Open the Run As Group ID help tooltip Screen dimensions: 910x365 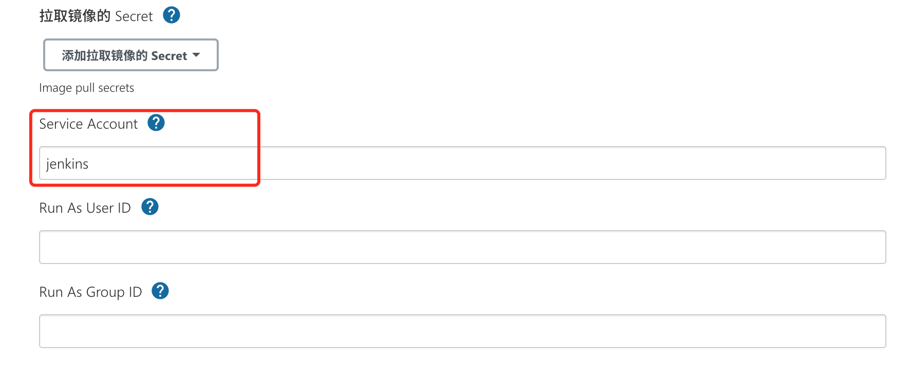click(x=160, y=291)
